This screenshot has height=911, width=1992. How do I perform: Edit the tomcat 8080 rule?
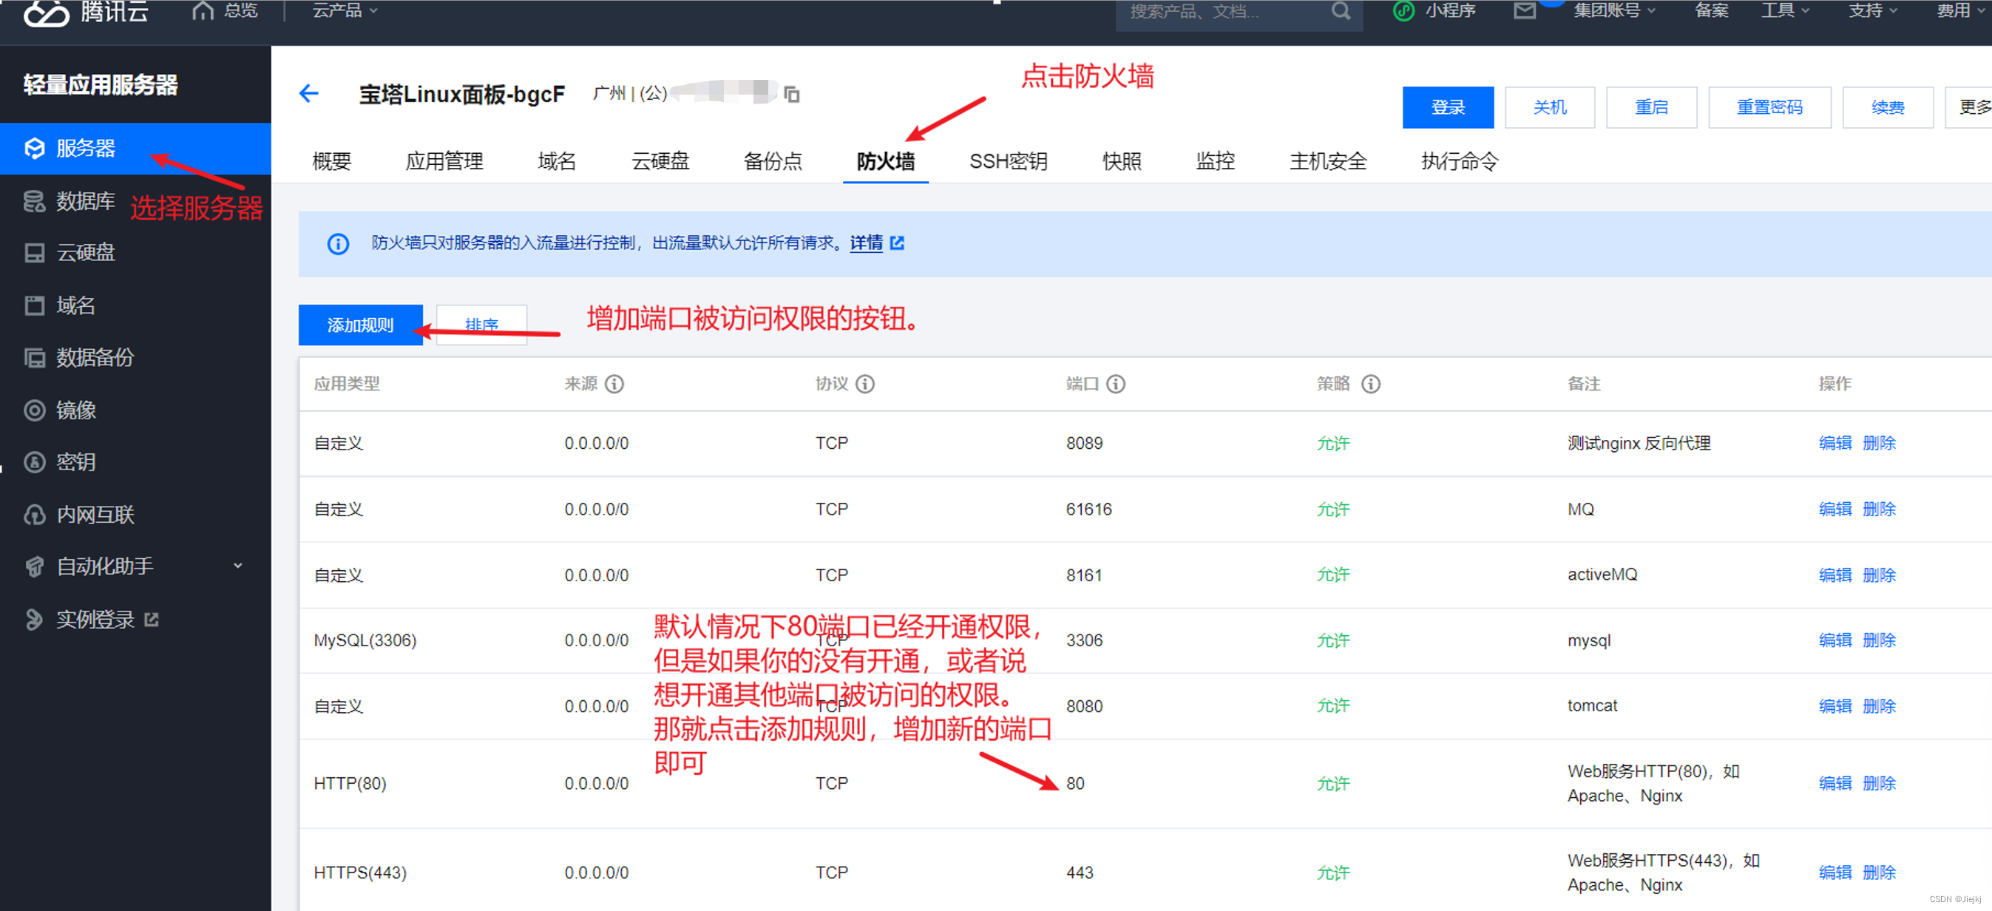pos(1835,706)
